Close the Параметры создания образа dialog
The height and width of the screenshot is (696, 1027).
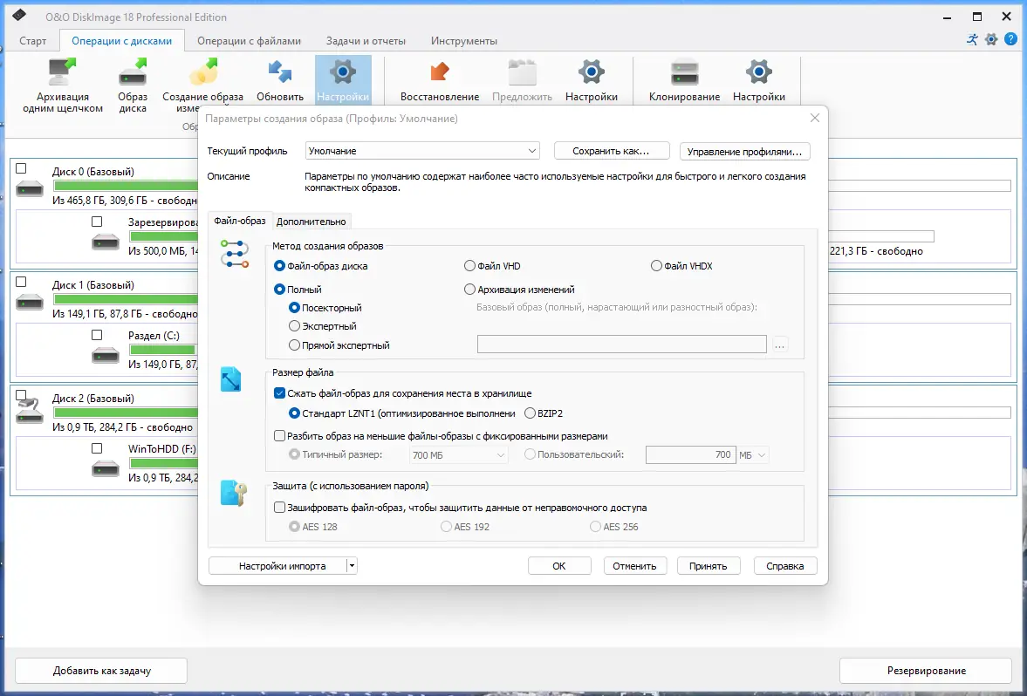coord(815,118)
